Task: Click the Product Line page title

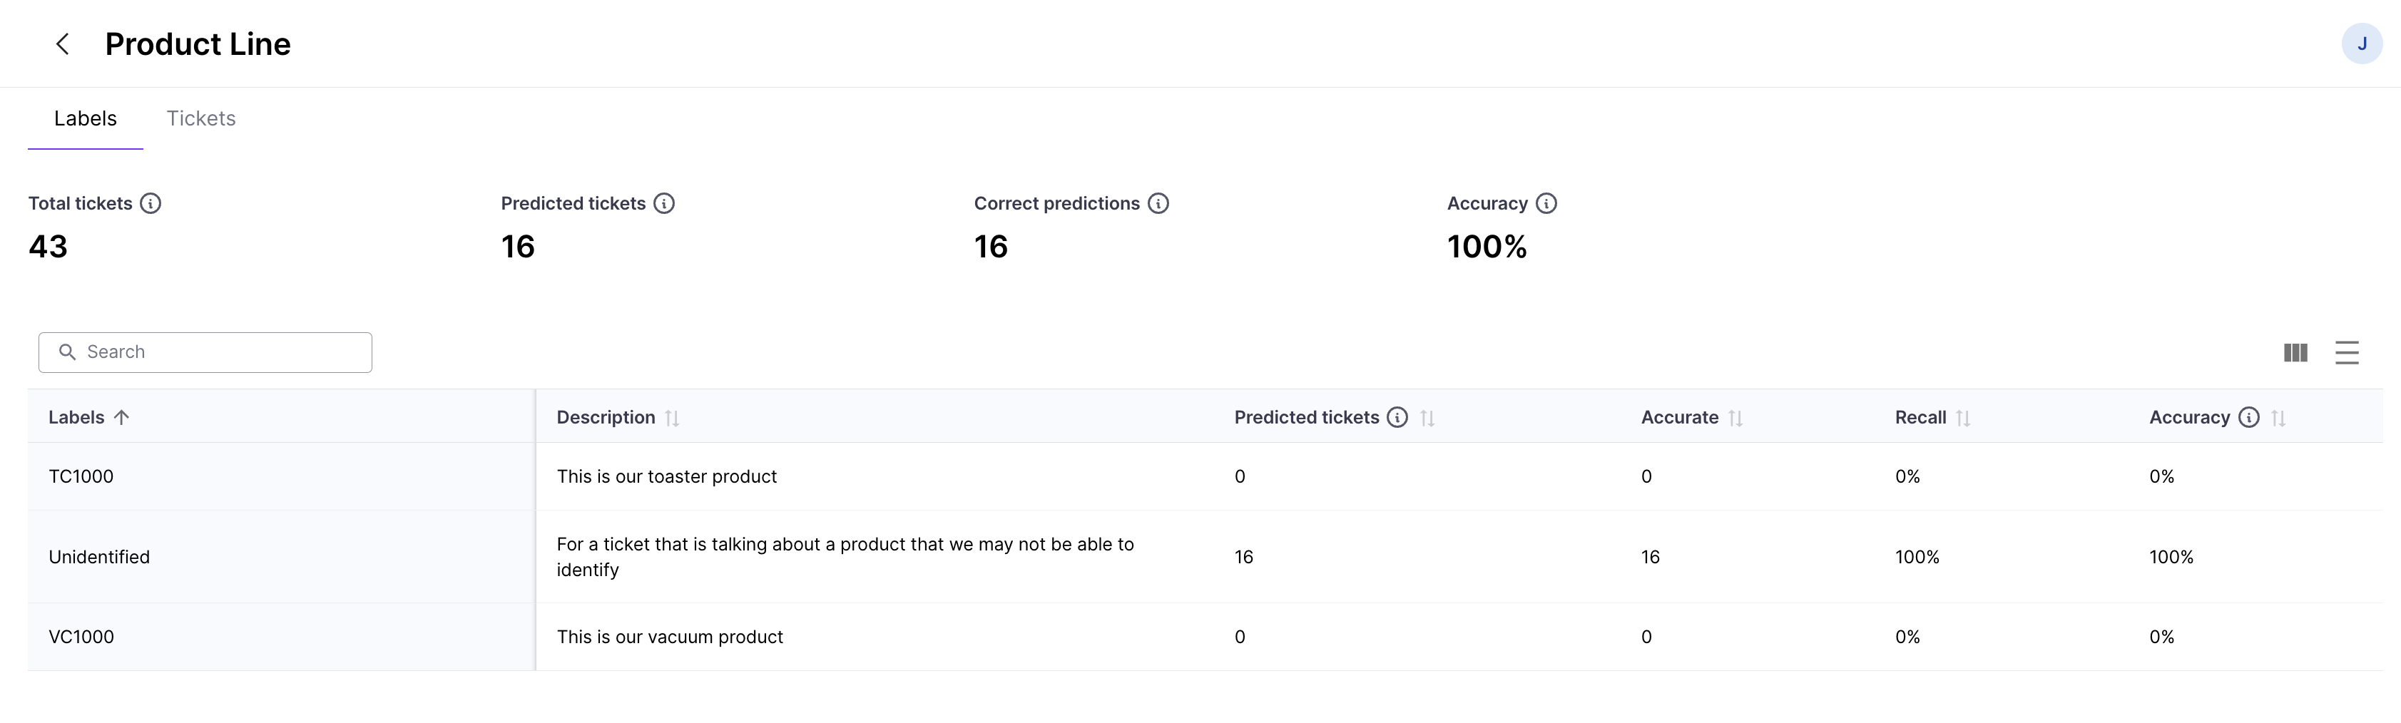Action: (x=198, y=43)
